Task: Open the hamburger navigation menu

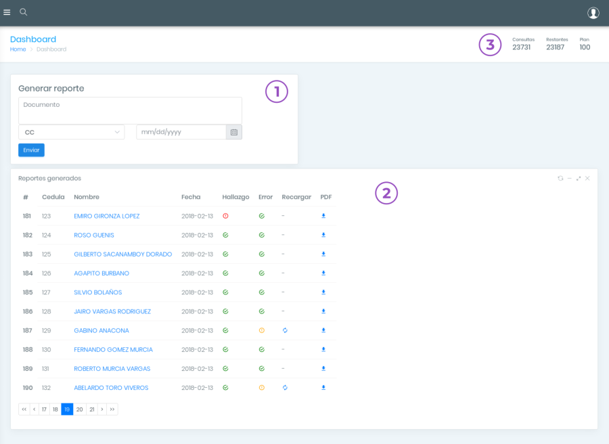Action: (7, 12)
